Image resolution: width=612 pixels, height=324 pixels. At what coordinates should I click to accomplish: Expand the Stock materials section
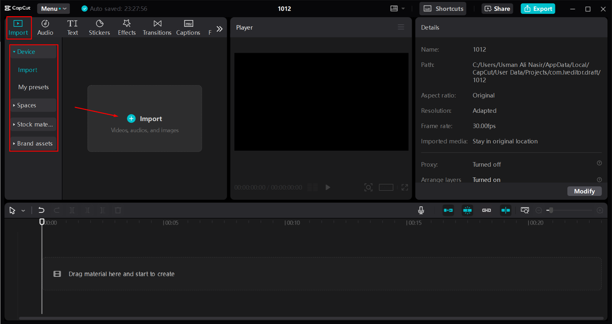click(x=33, y=124)
